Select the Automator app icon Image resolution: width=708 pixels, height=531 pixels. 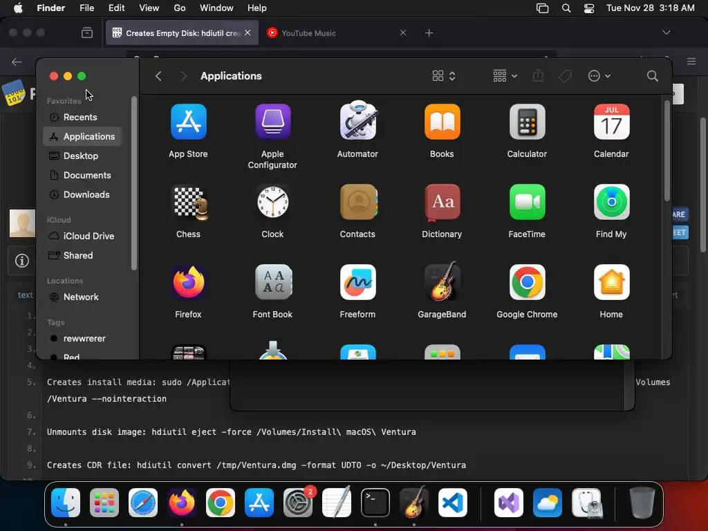357,121
